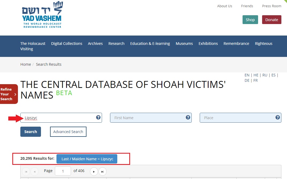Open the Education & E-learning menu
The image size is (287, 179).
[x=150, y=44]
